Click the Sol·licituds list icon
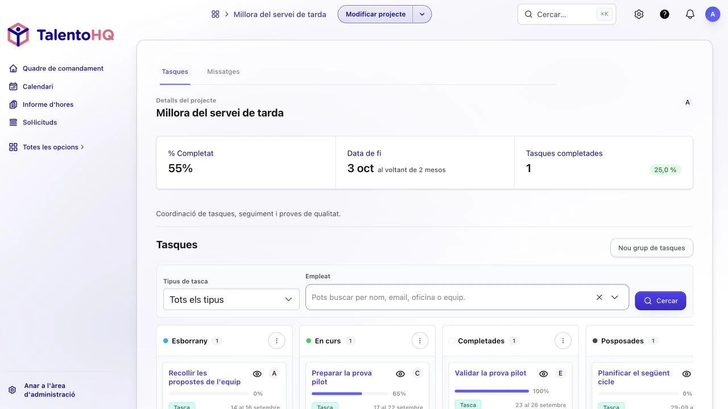The width and height of the screenshot is (728, 409). click(13, 123)
